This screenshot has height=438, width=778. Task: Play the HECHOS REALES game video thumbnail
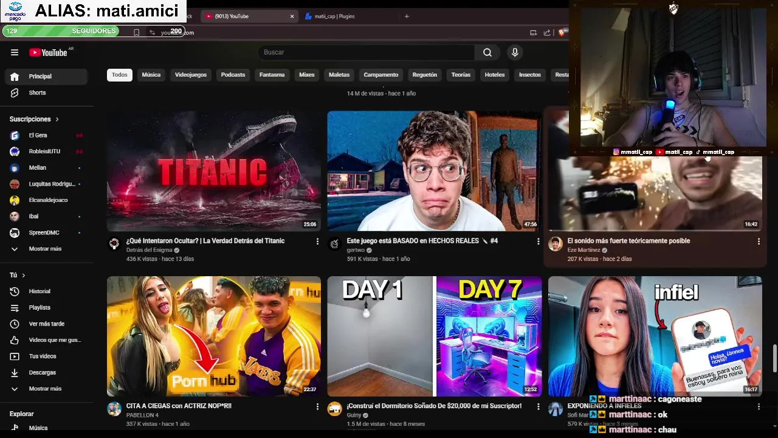[434, 171]
